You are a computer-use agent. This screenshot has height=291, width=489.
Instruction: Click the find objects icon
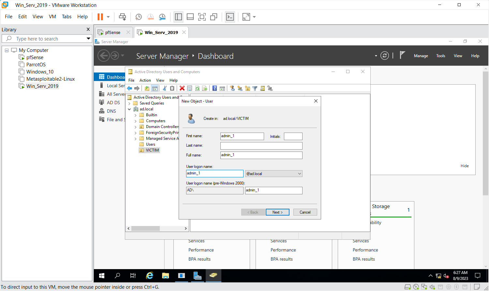[x=262, y=88]
